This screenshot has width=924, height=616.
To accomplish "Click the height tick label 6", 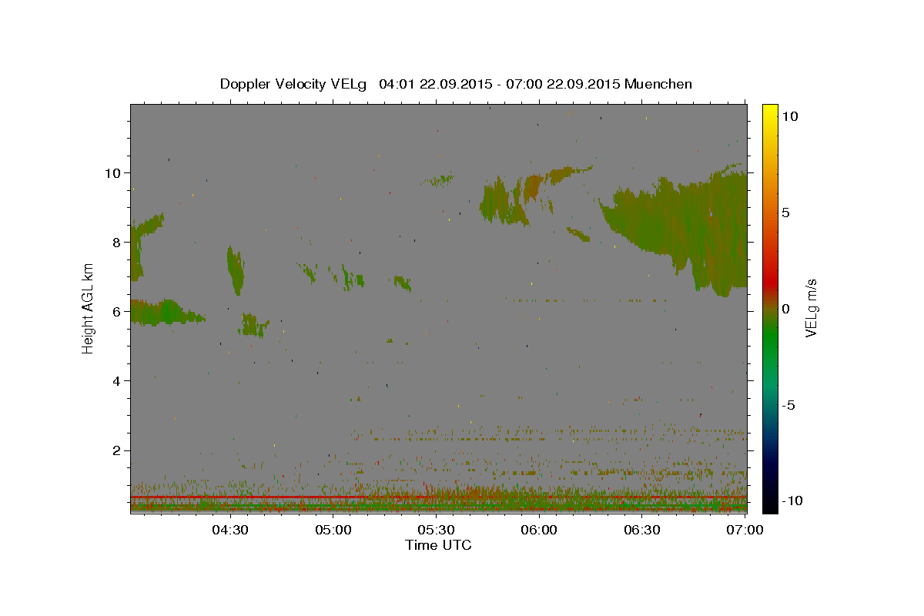I will pyautogui.click(x=117, y=311).
